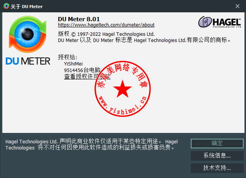The height and width of the screenshot is (178, 246).
Task: Click the Hagel Technologies logo
Action: pyautogui.click(x=220, y=22)
